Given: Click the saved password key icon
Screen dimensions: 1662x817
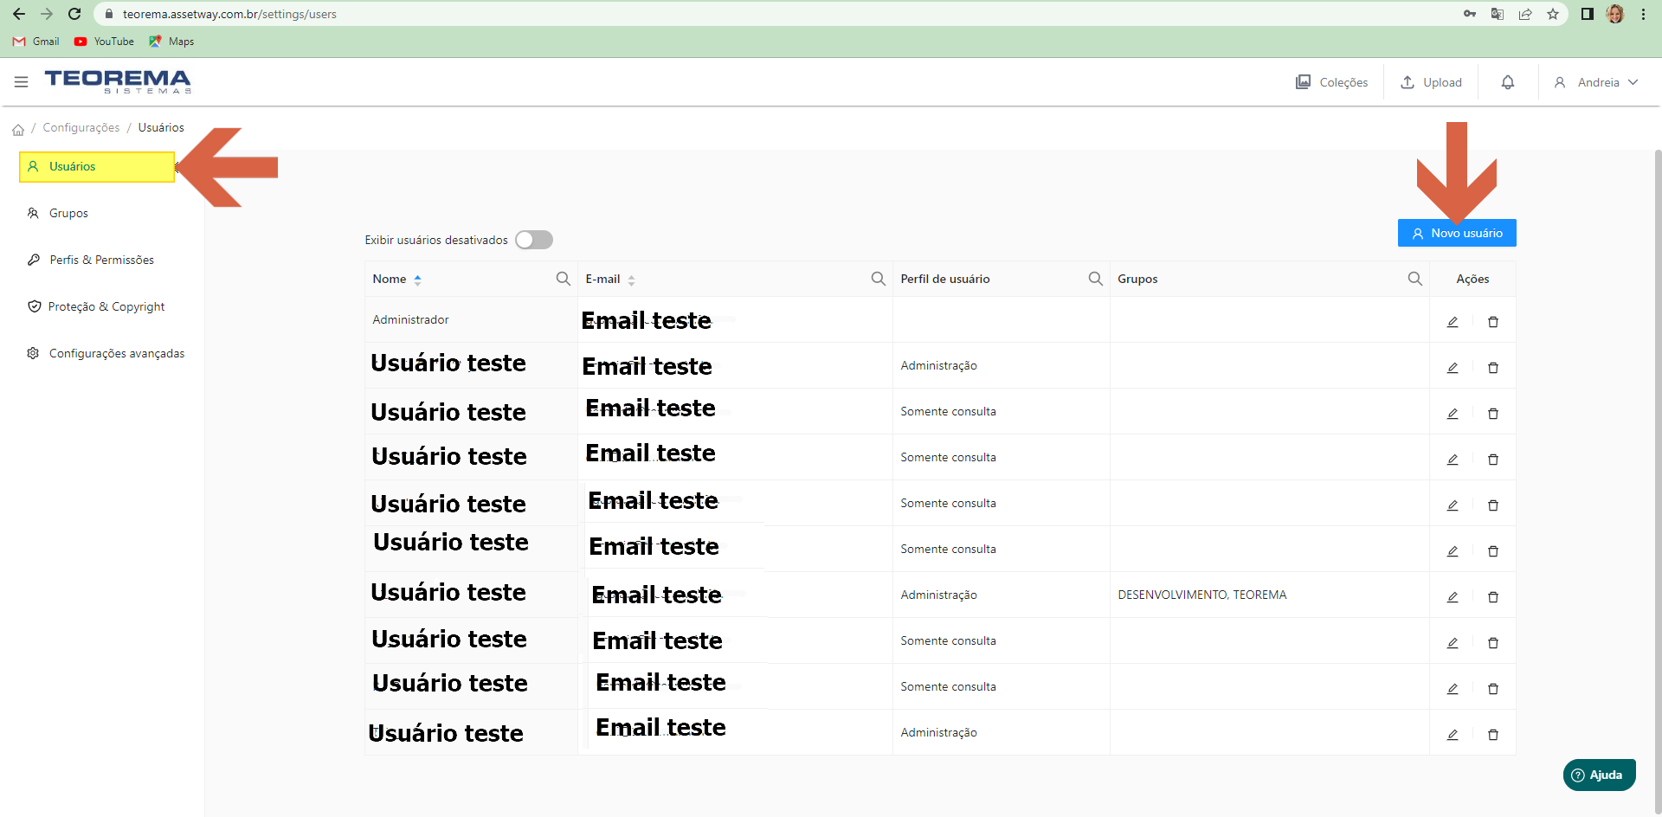Looking at the screenshot, I should pyautogui.click(x=1470, y=14).
